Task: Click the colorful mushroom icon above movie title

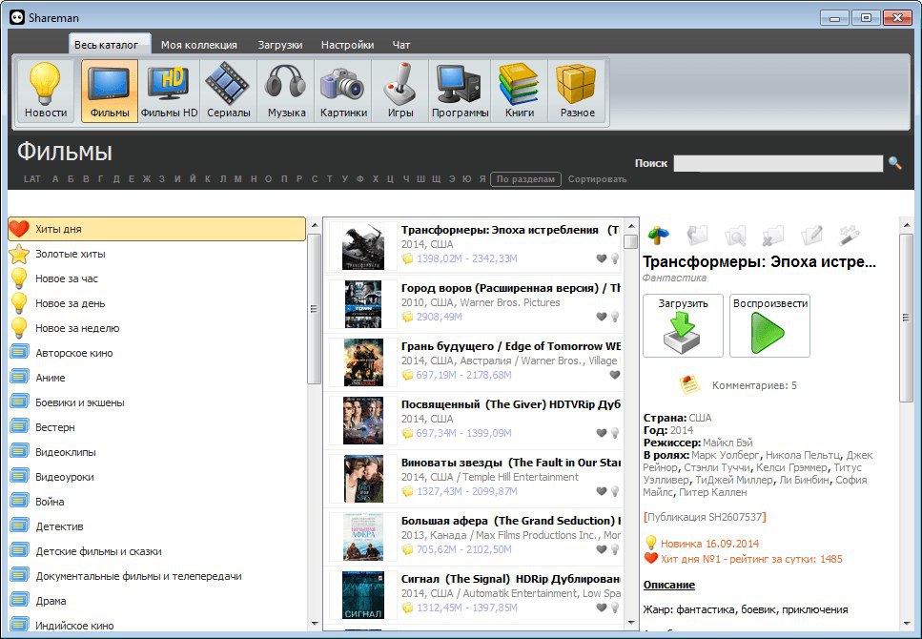Action: [x=658, y=236]
